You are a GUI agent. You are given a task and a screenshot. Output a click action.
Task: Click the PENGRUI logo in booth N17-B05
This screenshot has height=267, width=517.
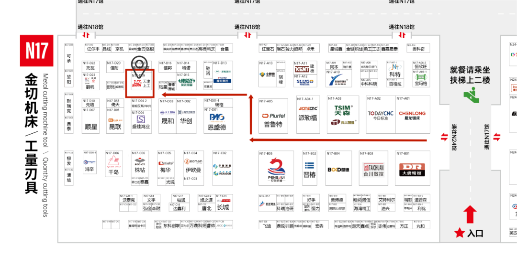(276, 169)
